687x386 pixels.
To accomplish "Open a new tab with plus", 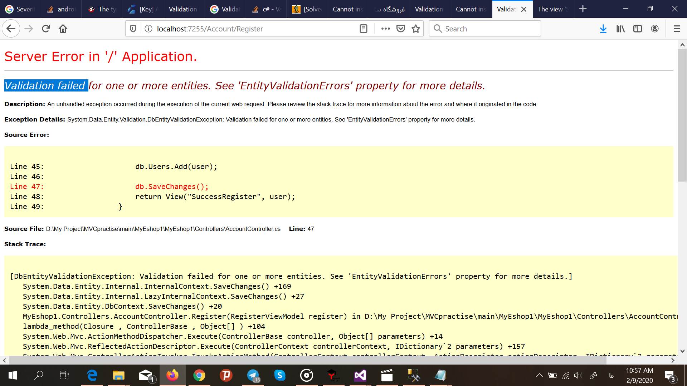I will pos(583,9).
